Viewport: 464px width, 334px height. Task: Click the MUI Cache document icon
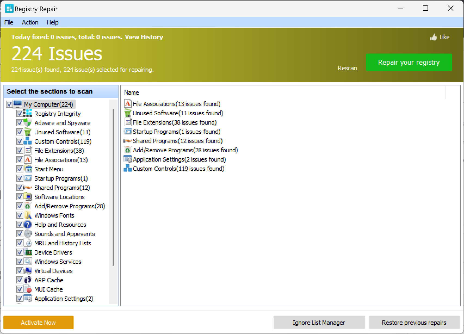point(27,289)
